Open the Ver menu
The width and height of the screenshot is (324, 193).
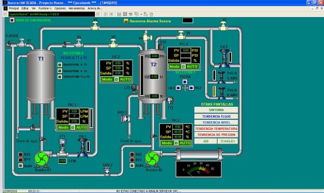pyautogui.click(x=34, y=8)
